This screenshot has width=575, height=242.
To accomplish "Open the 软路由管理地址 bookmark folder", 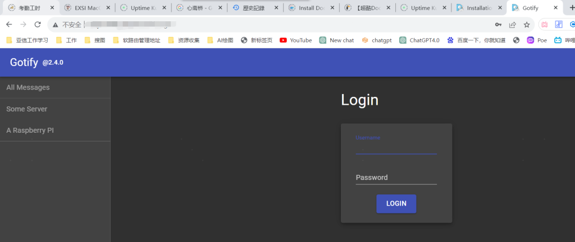I will (137, 40).
